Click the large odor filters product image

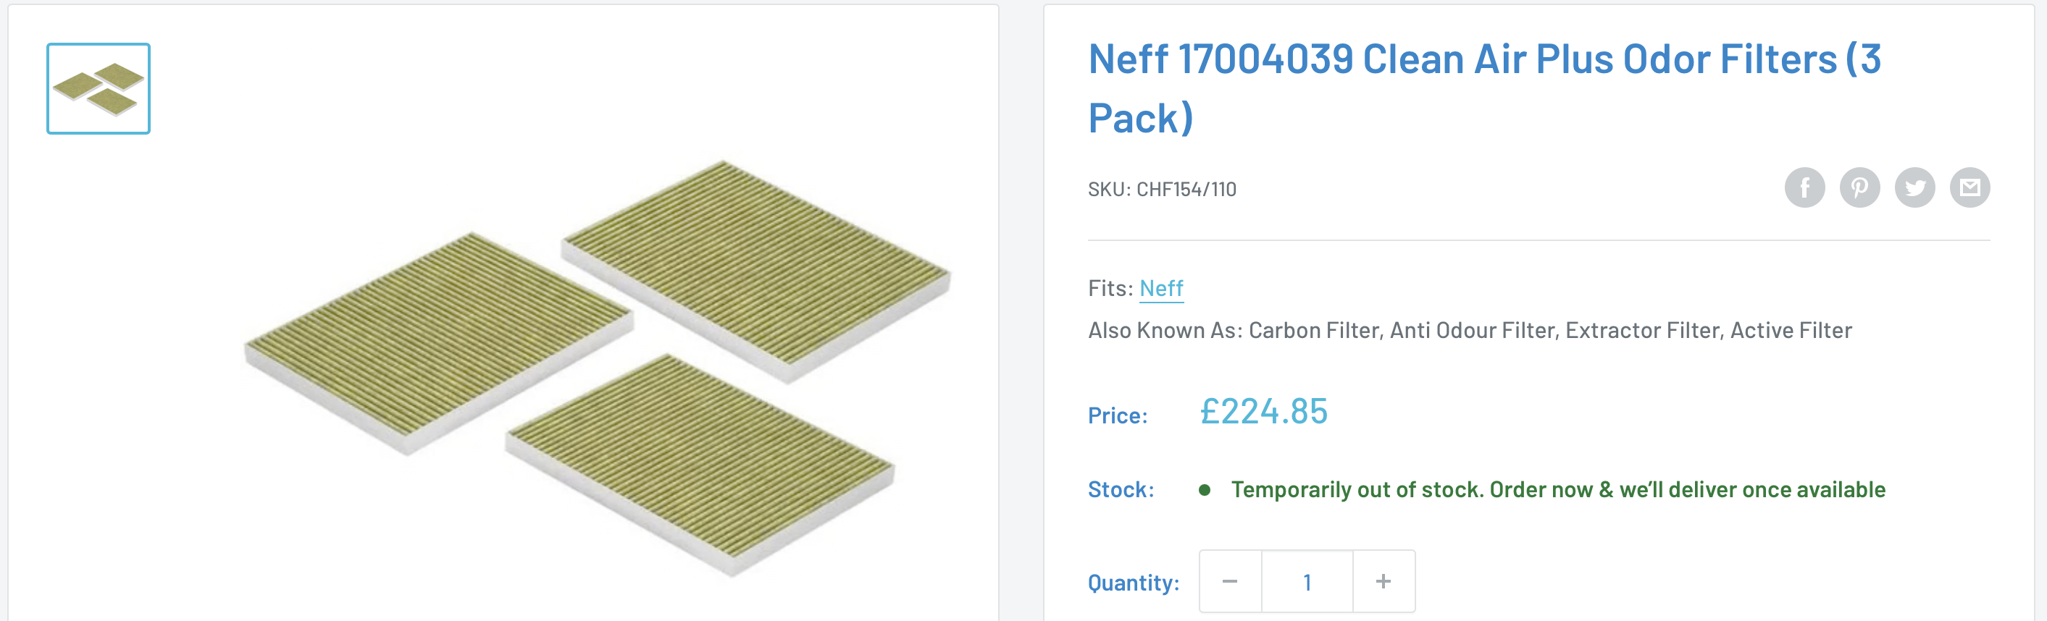pos(596,366)
